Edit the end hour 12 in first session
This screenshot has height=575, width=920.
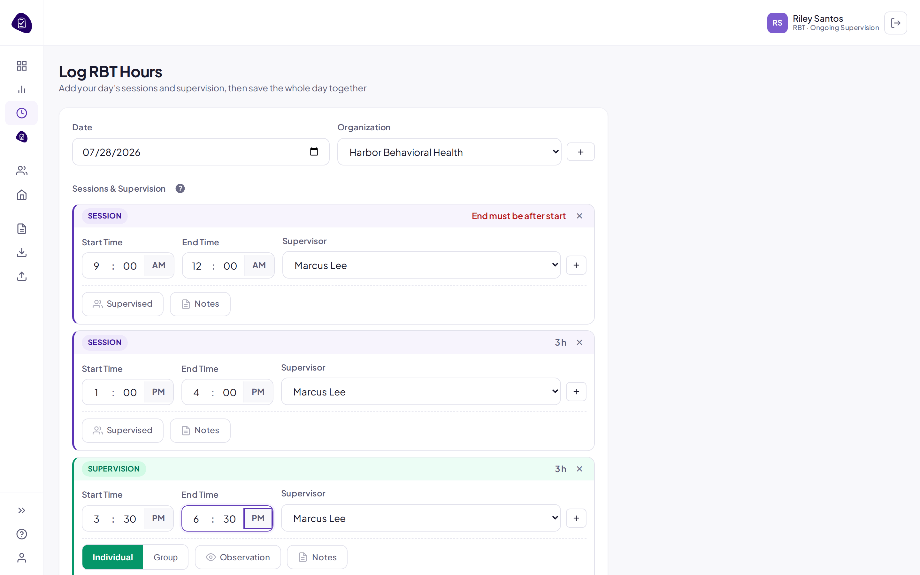(196, 266)
